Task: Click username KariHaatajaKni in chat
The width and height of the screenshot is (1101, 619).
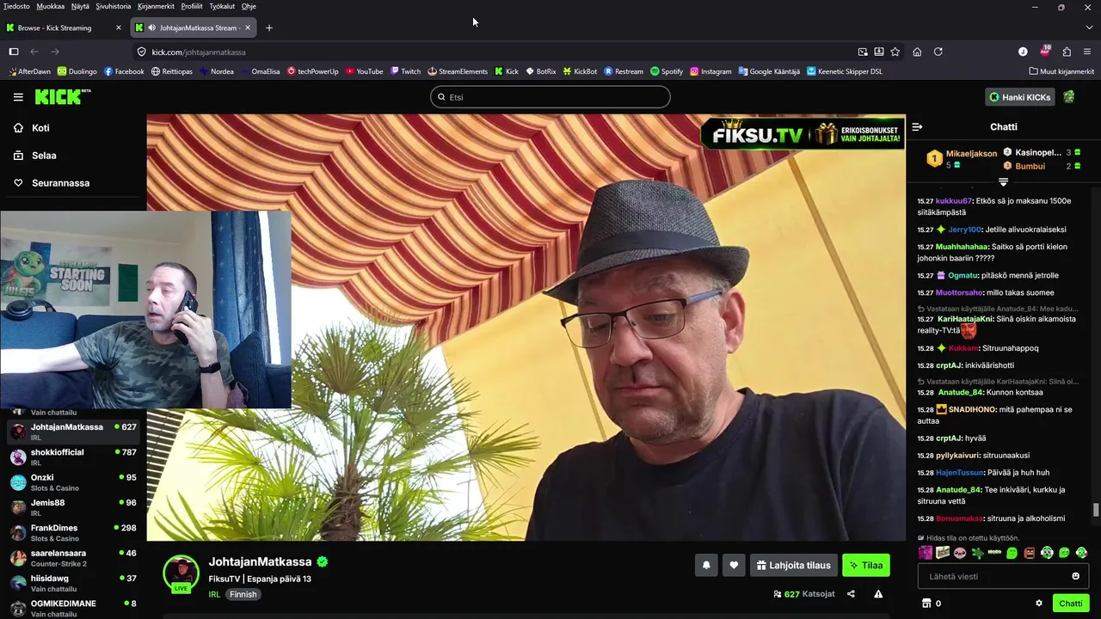Action: [x=965, y=319]
